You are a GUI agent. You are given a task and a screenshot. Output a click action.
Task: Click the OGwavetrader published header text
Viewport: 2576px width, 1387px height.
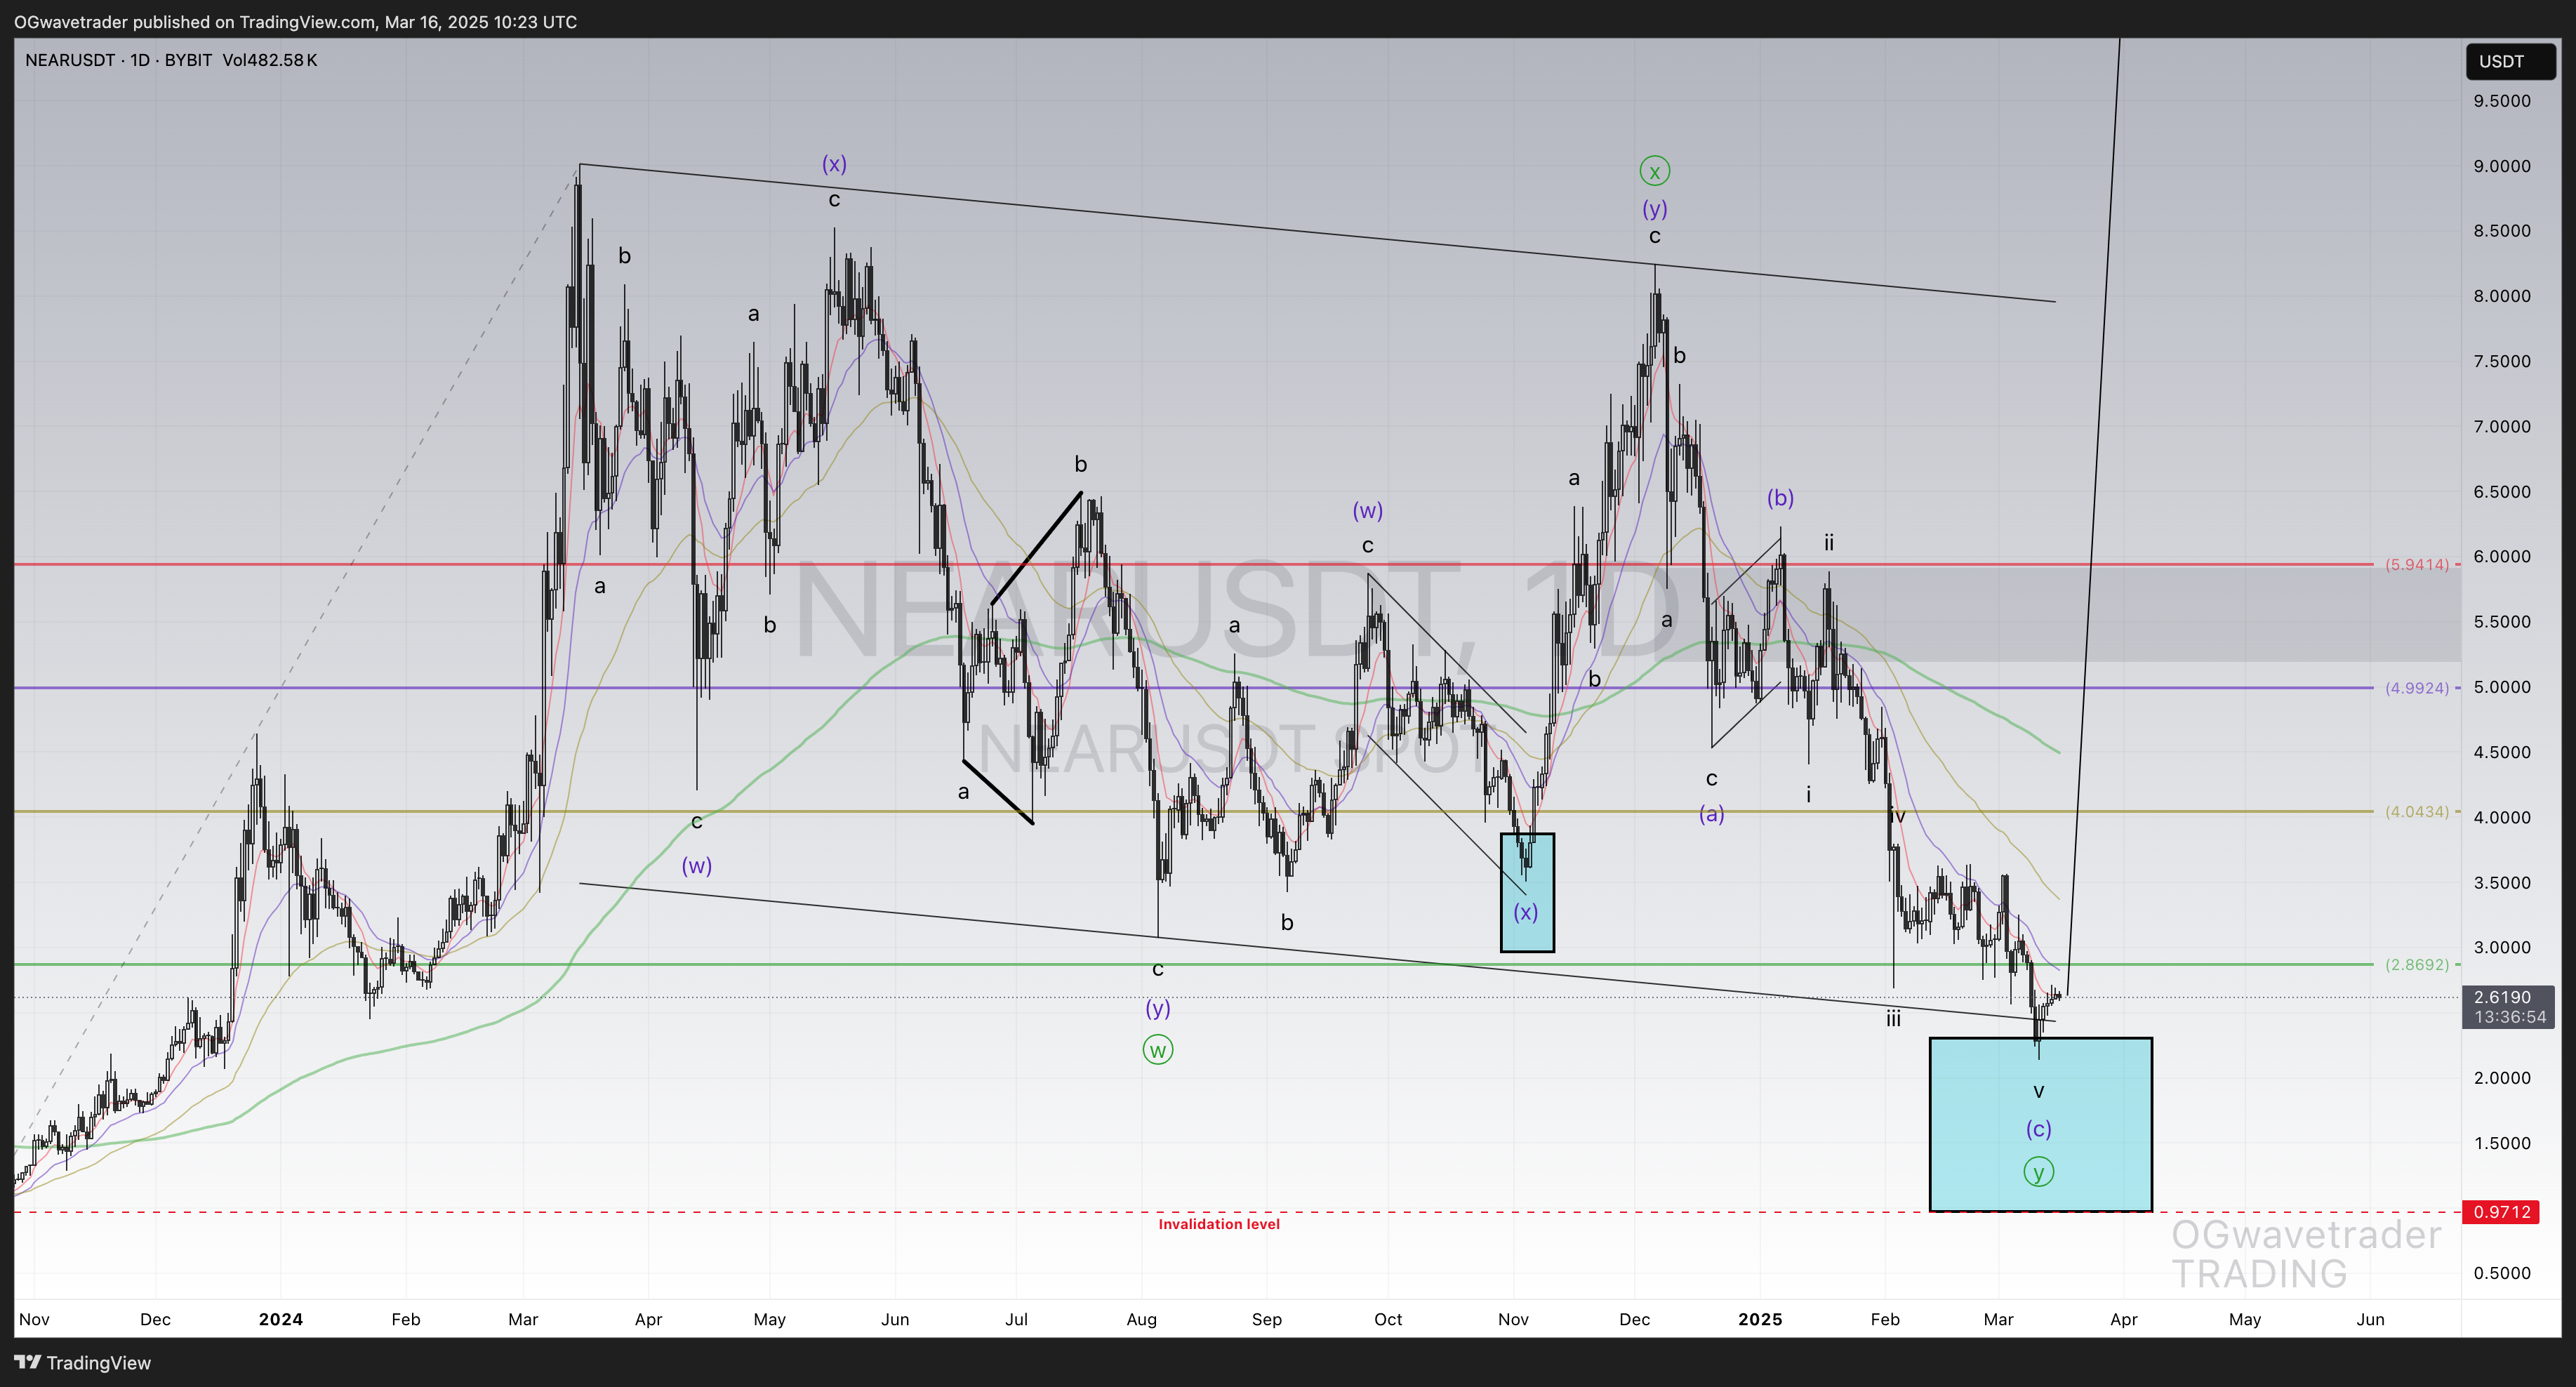[x=295, y=22]
